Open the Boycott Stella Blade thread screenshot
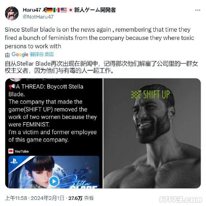Viewport: 206px width, 206px height. pyautogui.click(x=54, y=133)
